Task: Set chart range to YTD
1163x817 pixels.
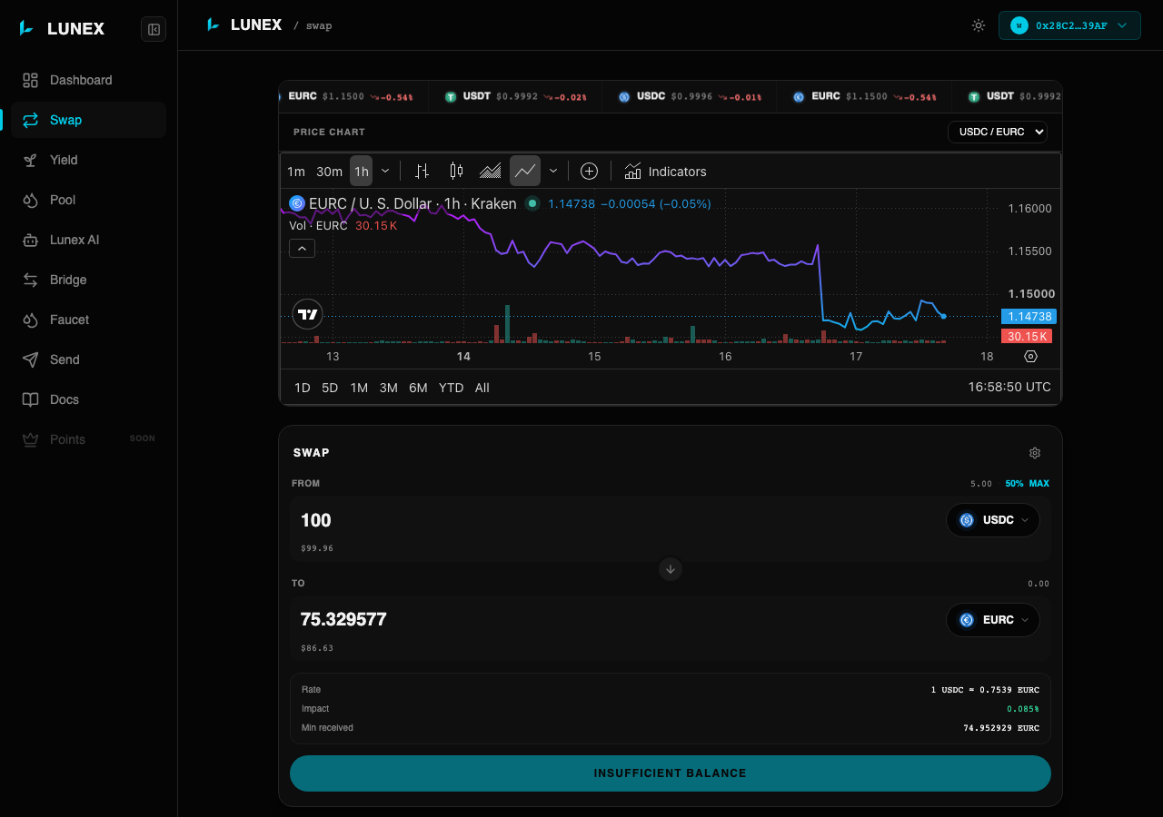Action: [x=451, y=388]
